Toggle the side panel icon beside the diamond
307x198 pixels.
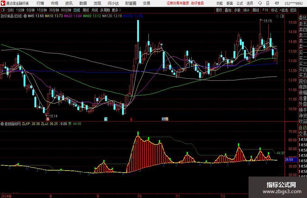coord(282,16)
